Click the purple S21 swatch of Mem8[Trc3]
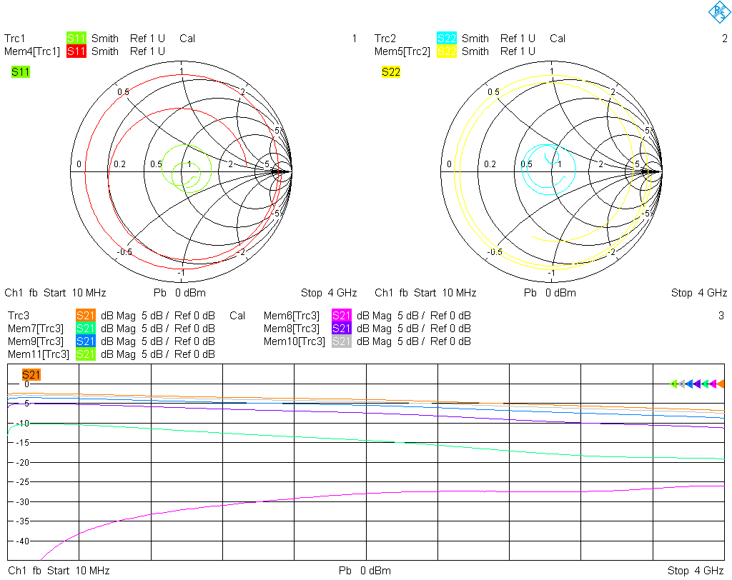The height and width of the screenshot is (580, 732). [341, 329]
